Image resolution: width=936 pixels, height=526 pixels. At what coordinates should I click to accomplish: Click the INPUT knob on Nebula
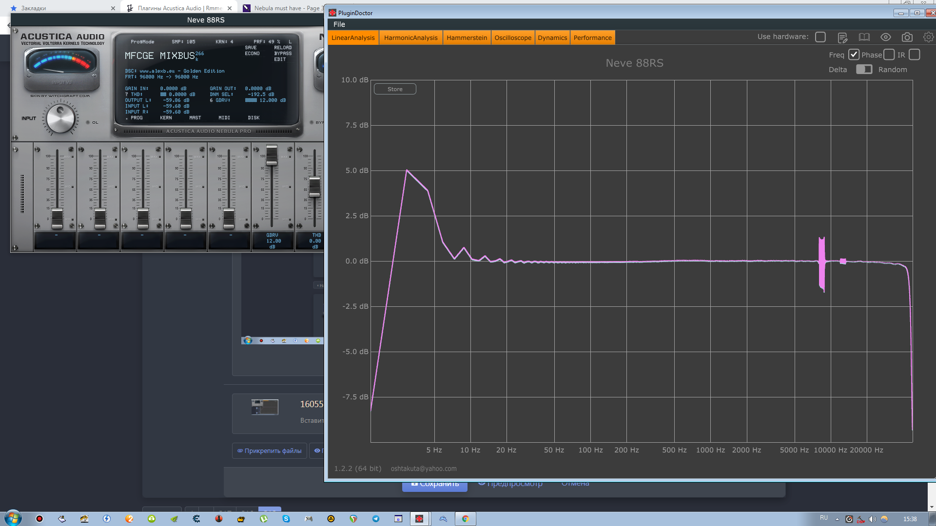coord(60,118)
